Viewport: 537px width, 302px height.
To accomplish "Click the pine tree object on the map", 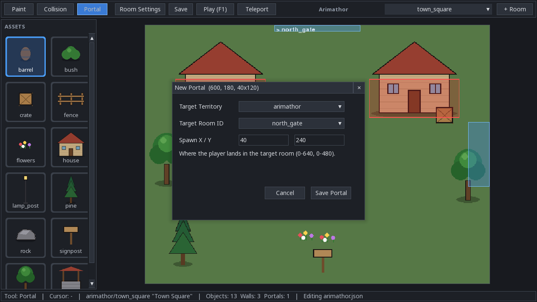I will pos(183,242).
